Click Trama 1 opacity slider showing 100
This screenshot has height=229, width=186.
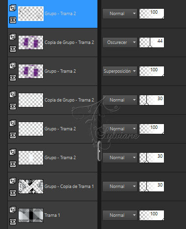(152, 215)
